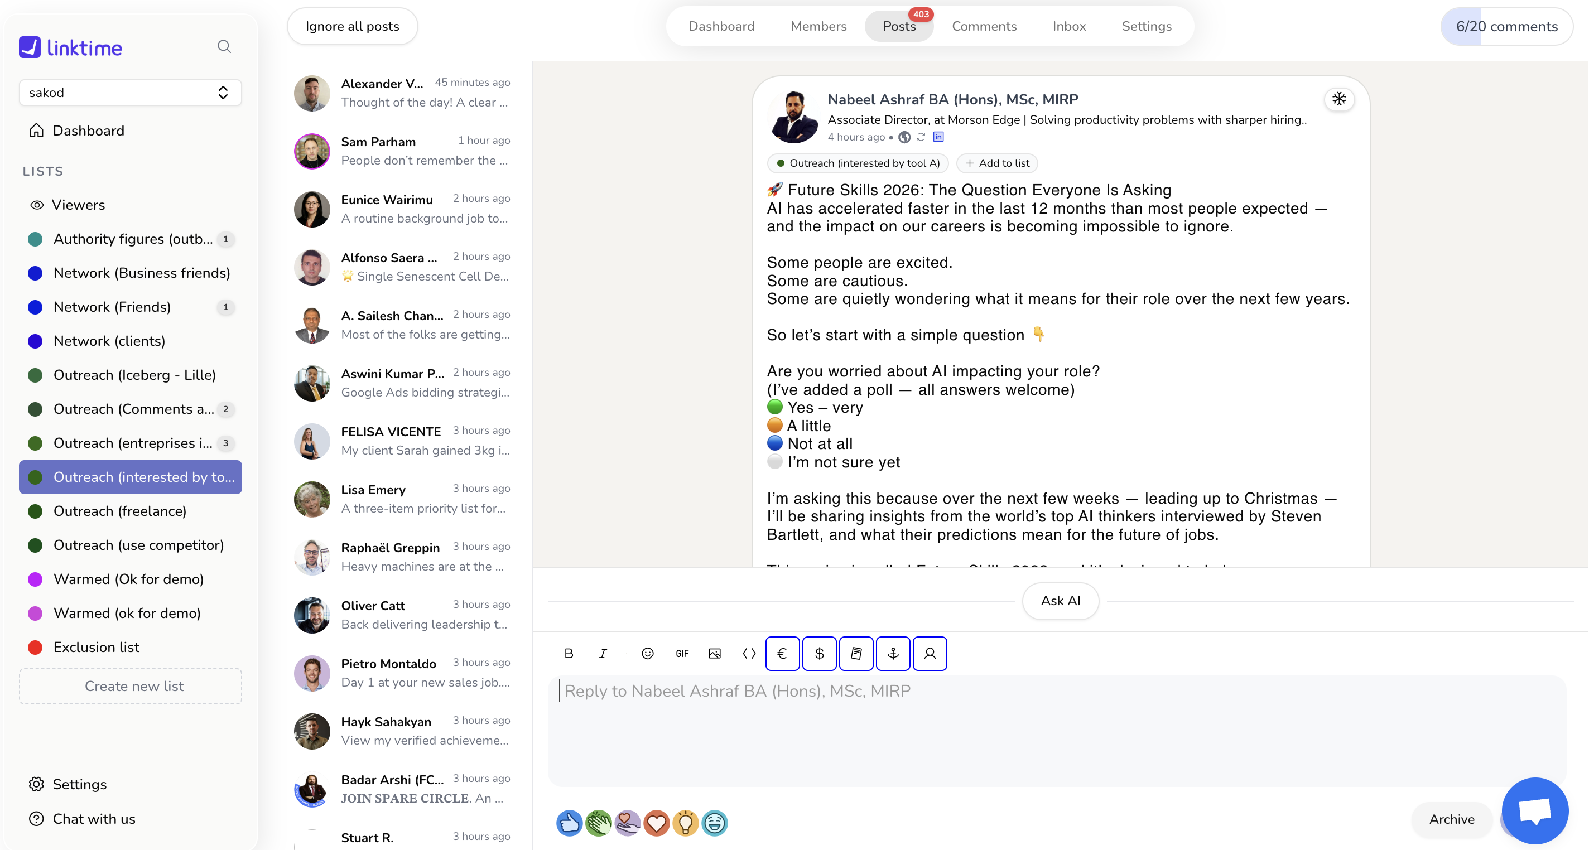Screen dimensions: 1589x850
Task: Open the image upload icon
Action: click(x=714, y=653)
